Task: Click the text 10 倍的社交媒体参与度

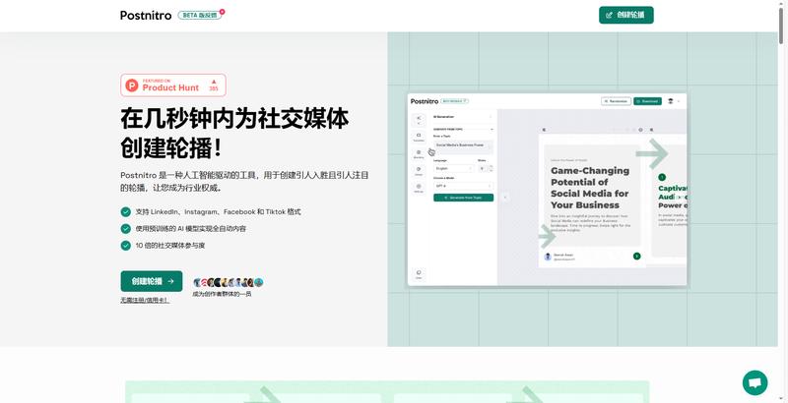Action: tap(169, 246)
